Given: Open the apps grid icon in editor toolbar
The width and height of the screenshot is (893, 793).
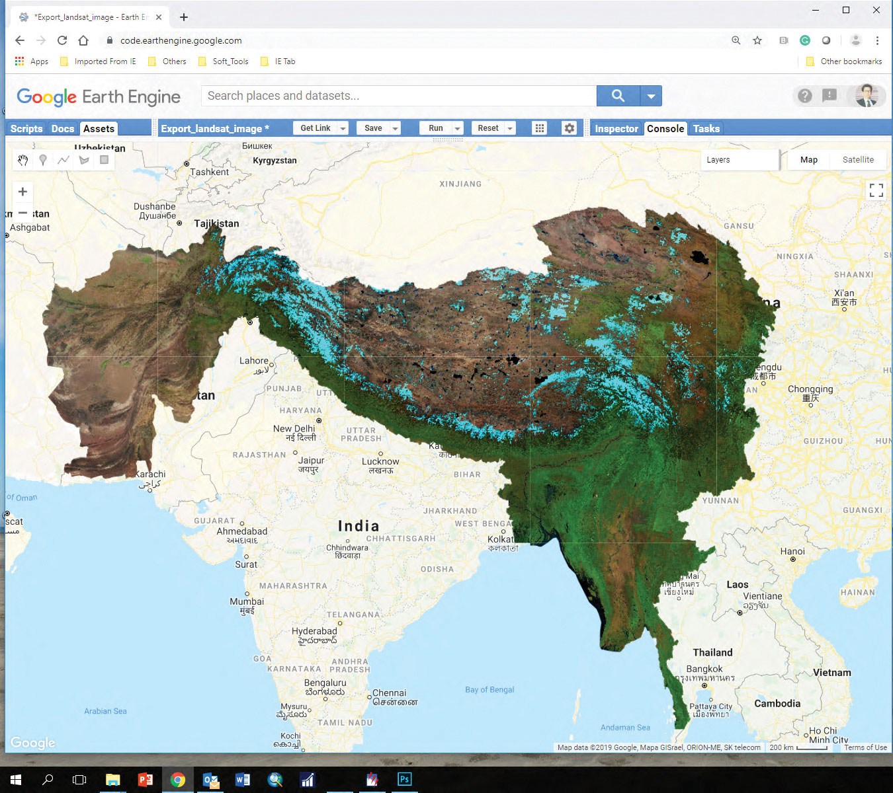Looking at the screenshot, I should [x=540, y=128].
